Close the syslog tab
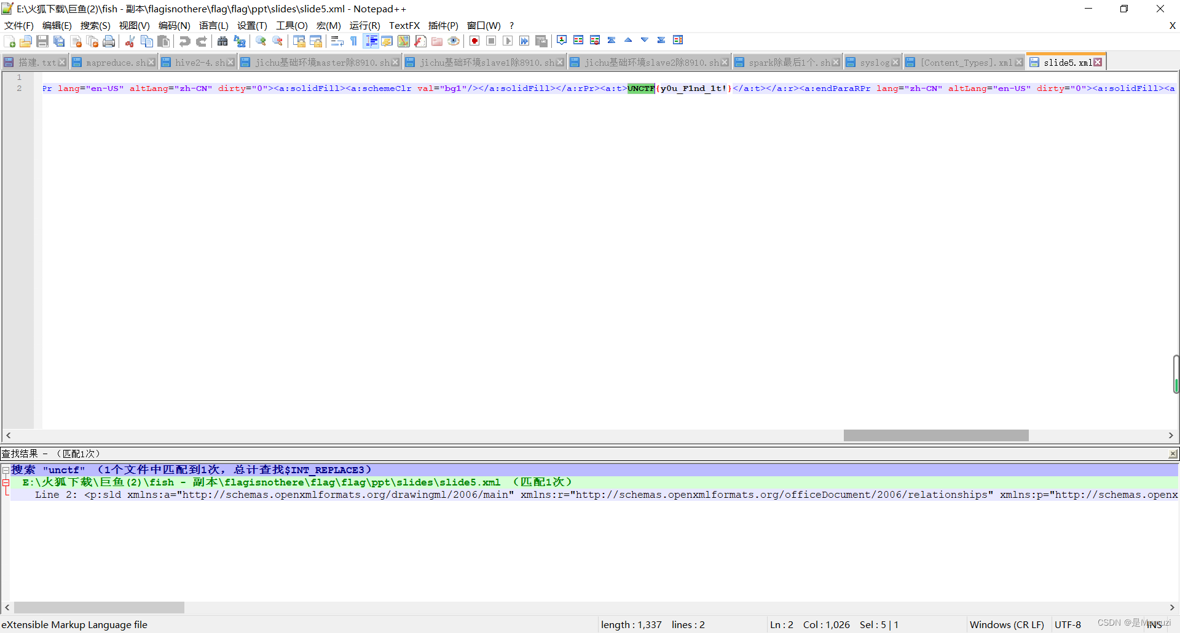The image size is (1180, 633). tap(895, 62)
